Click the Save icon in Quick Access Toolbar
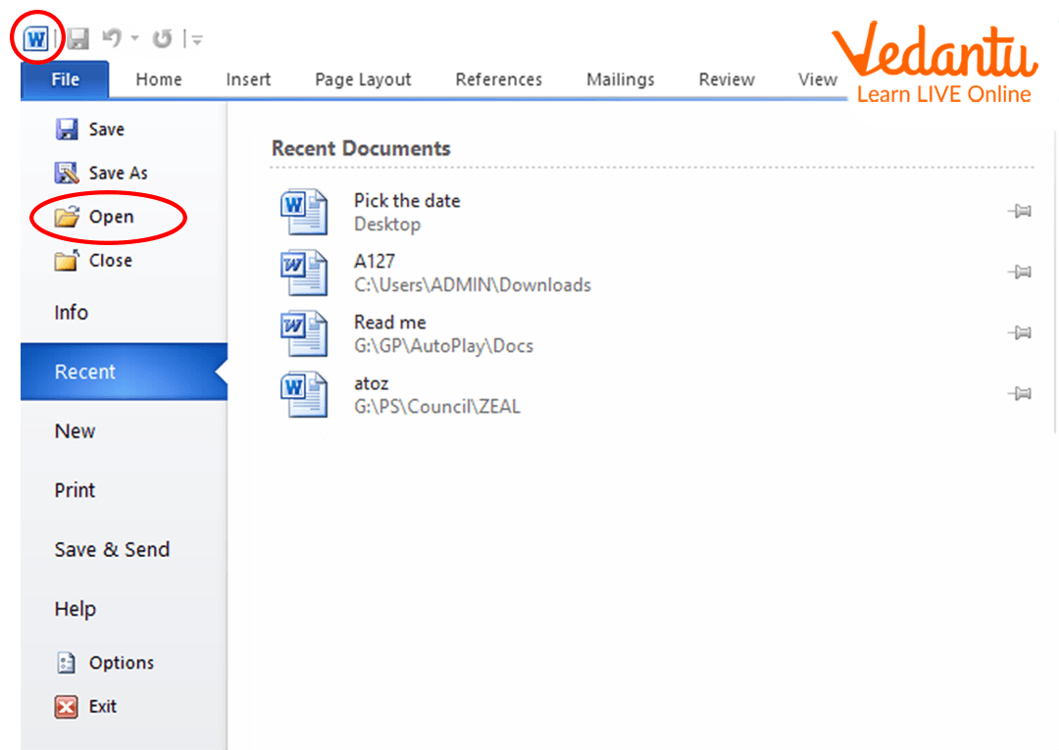 coord(78,39)
